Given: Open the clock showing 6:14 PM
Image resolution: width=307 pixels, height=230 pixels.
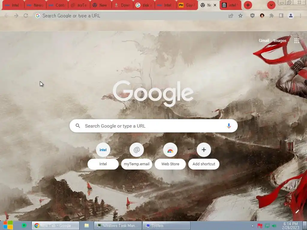Looking at the screenshot, I should tap(291, 226).
